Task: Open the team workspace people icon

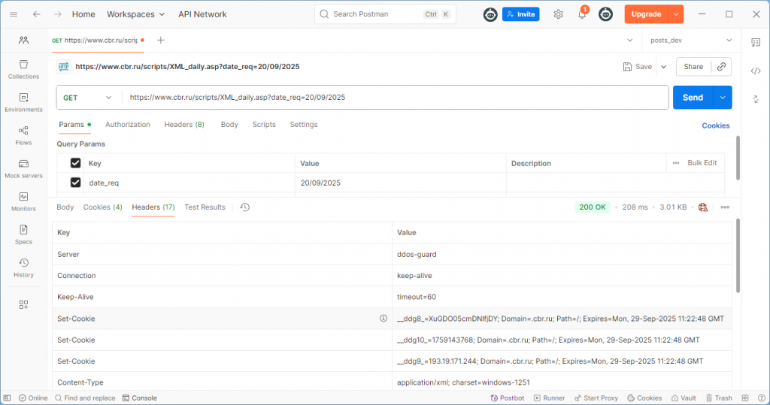Action: [23, 41]
